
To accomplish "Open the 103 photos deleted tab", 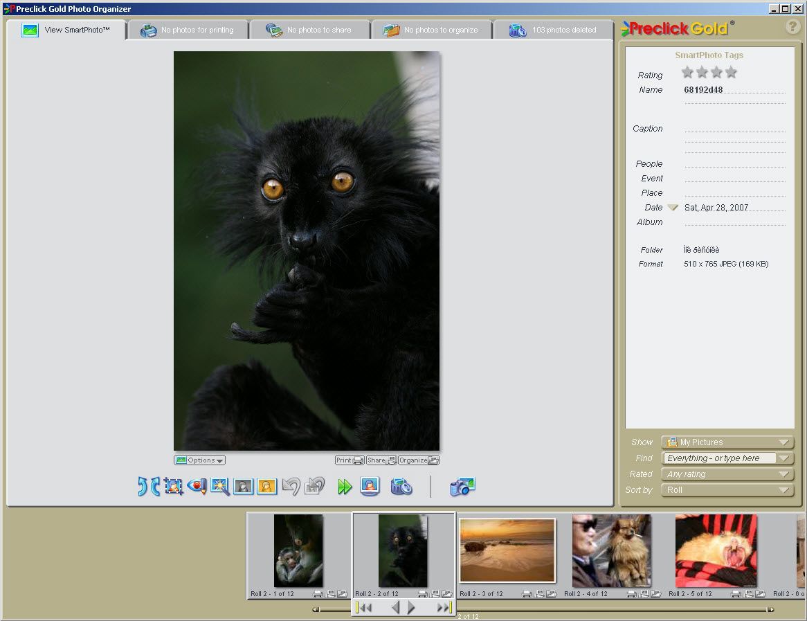I will click(x=554, y=30).
